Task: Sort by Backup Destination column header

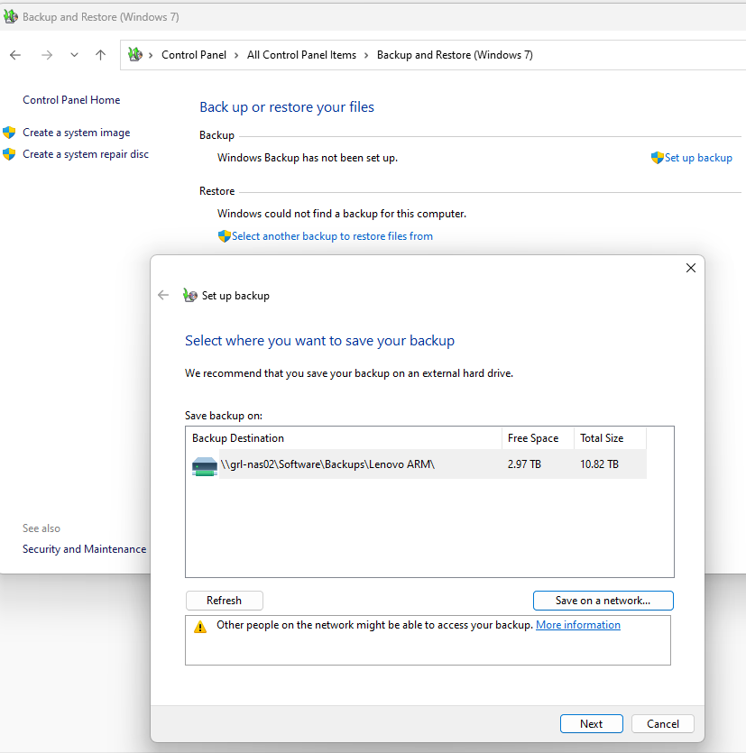Action: point(344,438)
